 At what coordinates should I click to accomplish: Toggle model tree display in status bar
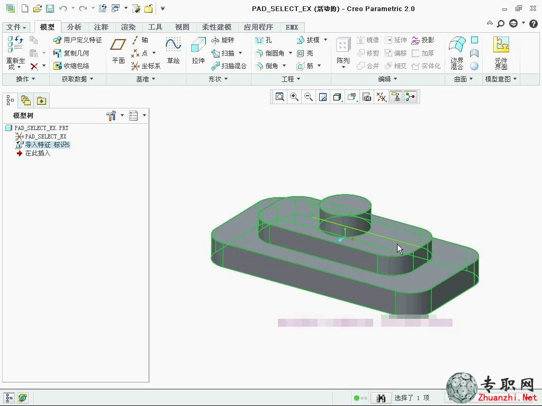pyautogui.click(x=10, y=398)
